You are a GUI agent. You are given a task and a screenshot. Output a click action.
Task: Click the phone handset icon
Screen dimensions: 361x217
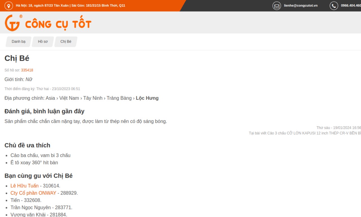tap(334, 6)
